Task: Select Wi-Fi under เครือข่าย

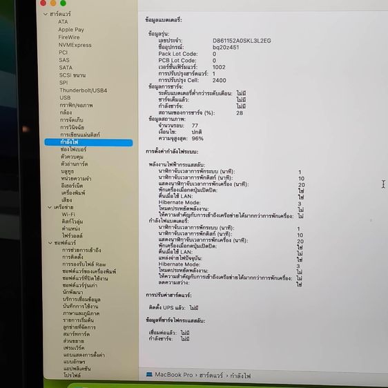Action: 68,215
